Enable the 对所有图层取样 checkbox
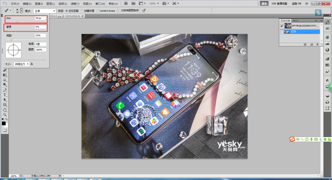 click(120, 11)
